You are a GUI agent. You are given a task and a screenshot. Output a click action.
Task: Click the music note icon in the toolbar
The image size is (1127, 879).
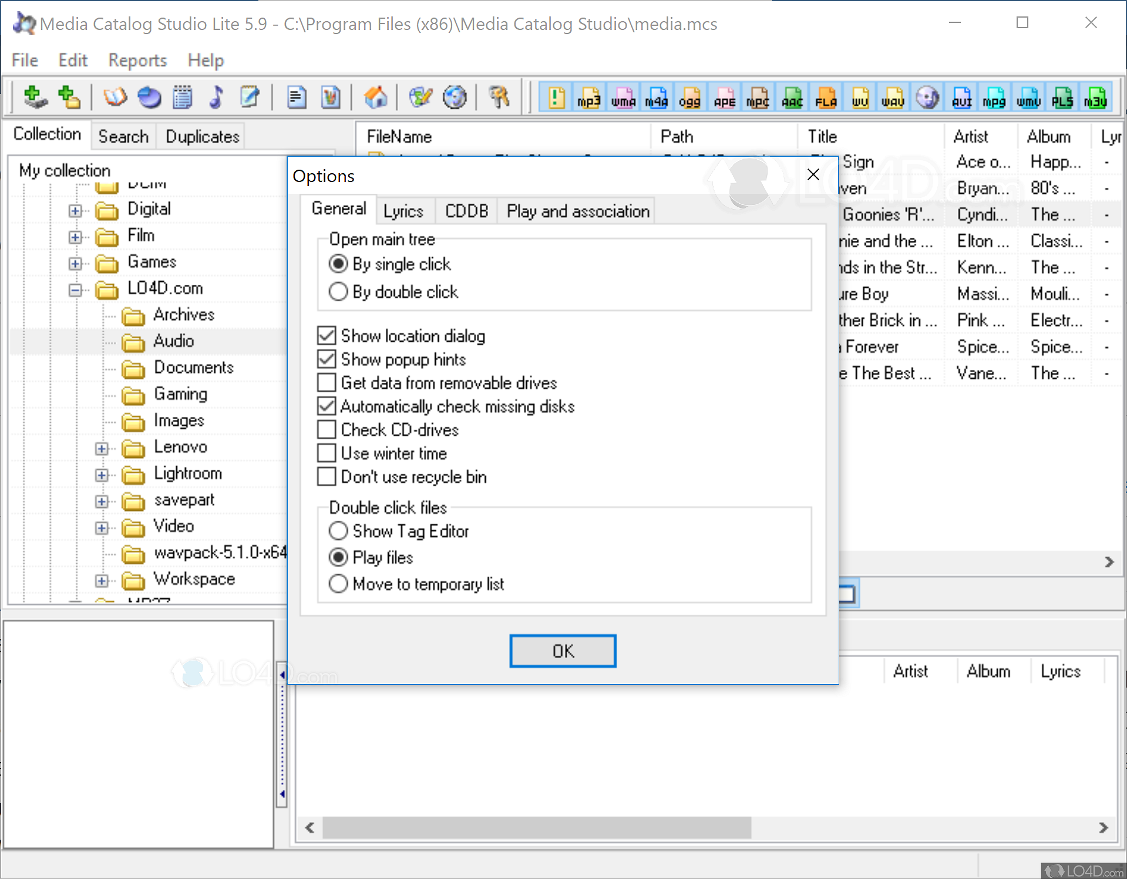(216, 97)
